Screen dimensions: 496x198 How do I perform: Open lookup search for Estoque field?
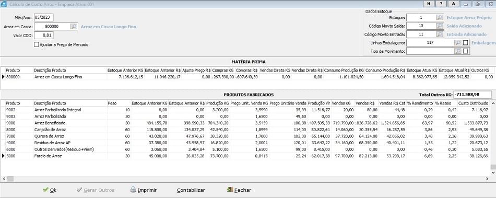click(440, 17)
